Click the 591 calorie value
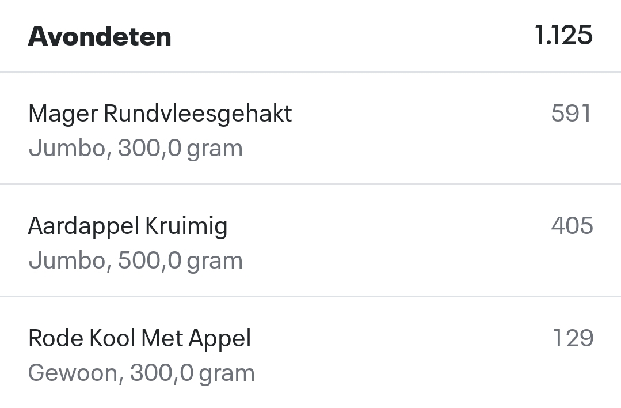This screenshot has width=621, height=408. click(572, 114)
